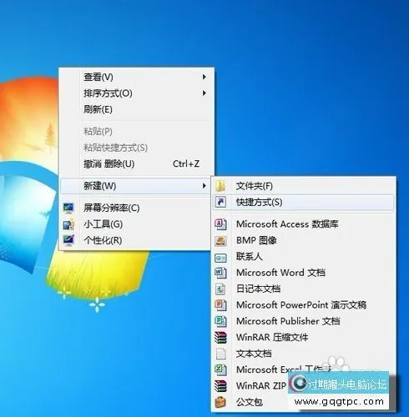Click the shortcut arrow icon beside 快捷方式(S)
Image resolution: width=409 pixels, height=417 pixels.
point(220,202)
